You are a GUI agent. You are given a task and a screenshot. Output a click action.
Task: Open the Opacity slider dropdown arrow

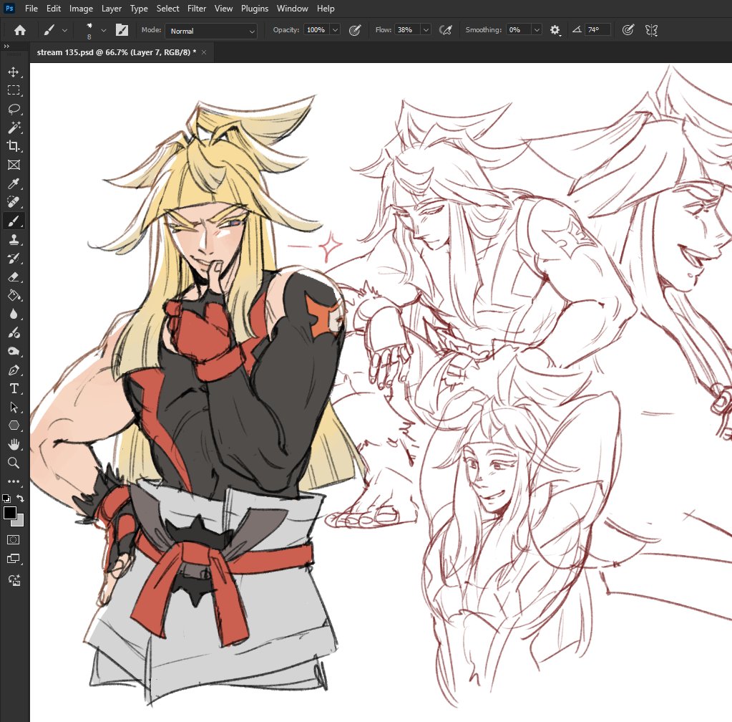click(335, 30)
